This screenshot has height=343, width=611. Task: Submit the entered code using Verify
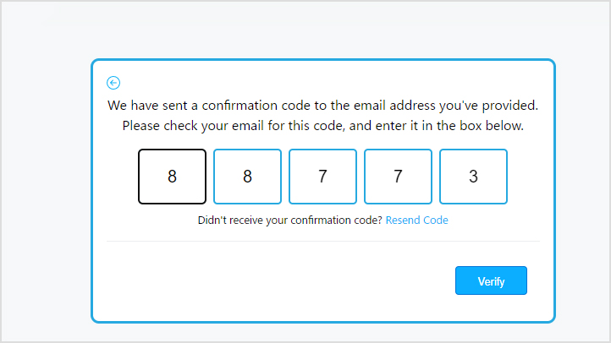tap(491, 280)
